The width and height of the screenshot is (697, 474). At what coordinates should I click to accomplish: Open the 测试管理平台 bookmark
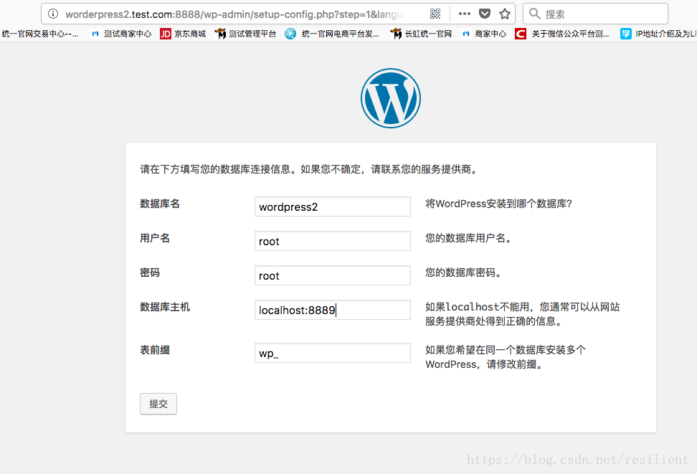point(245,34)
